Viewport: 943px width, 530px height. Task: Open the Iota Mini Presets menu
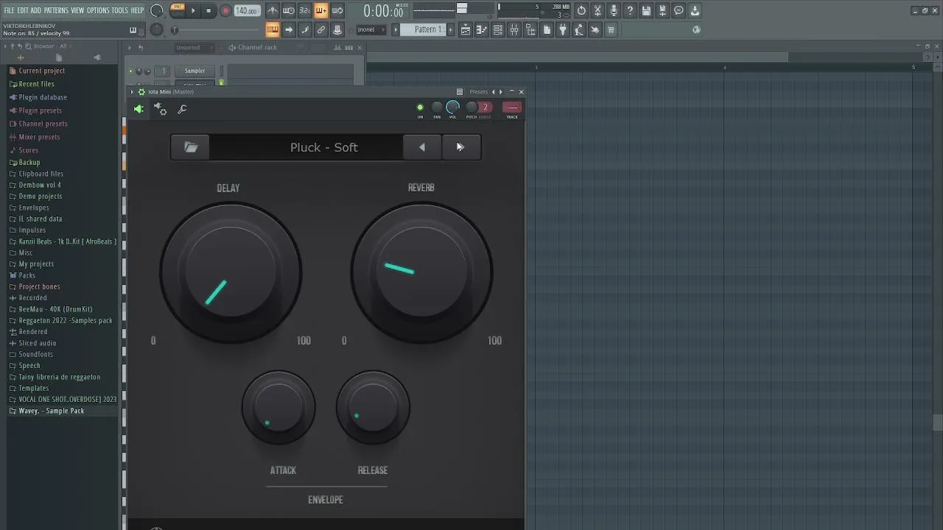pos(479,92)
